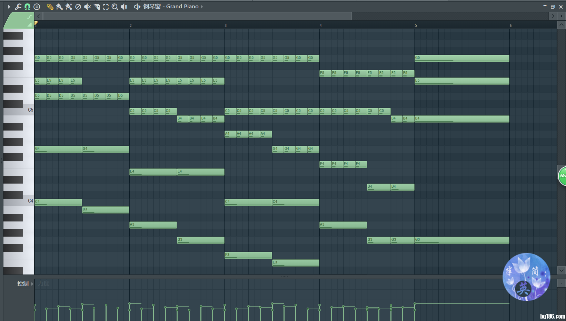566x321 pixels.
Task: Expand the arrow beside 控制 label
Action: (32, 284)
